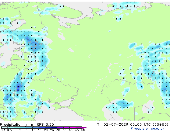170x131 pixels.
Task: Click the weatheronline.co.uk copyright link
Action: pos(147,129)
